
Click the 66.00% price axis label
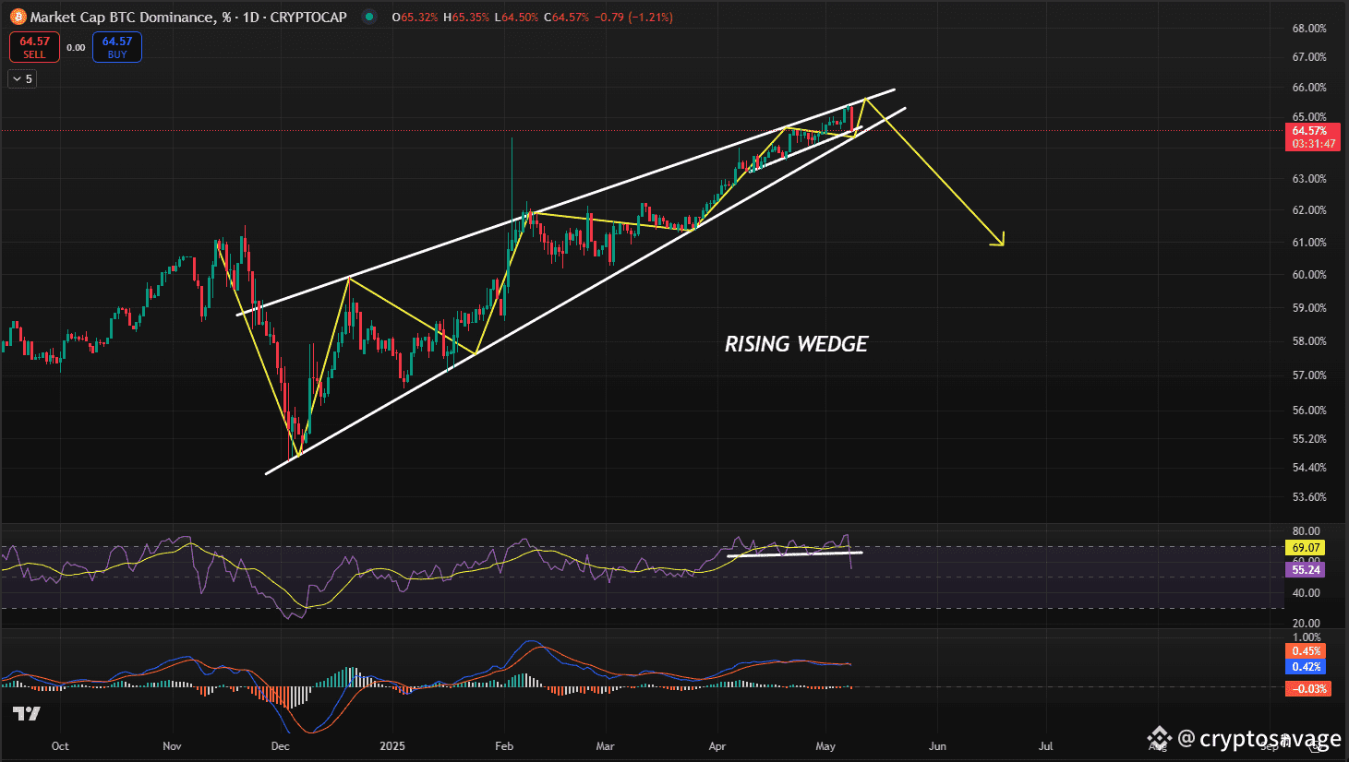1309,88
